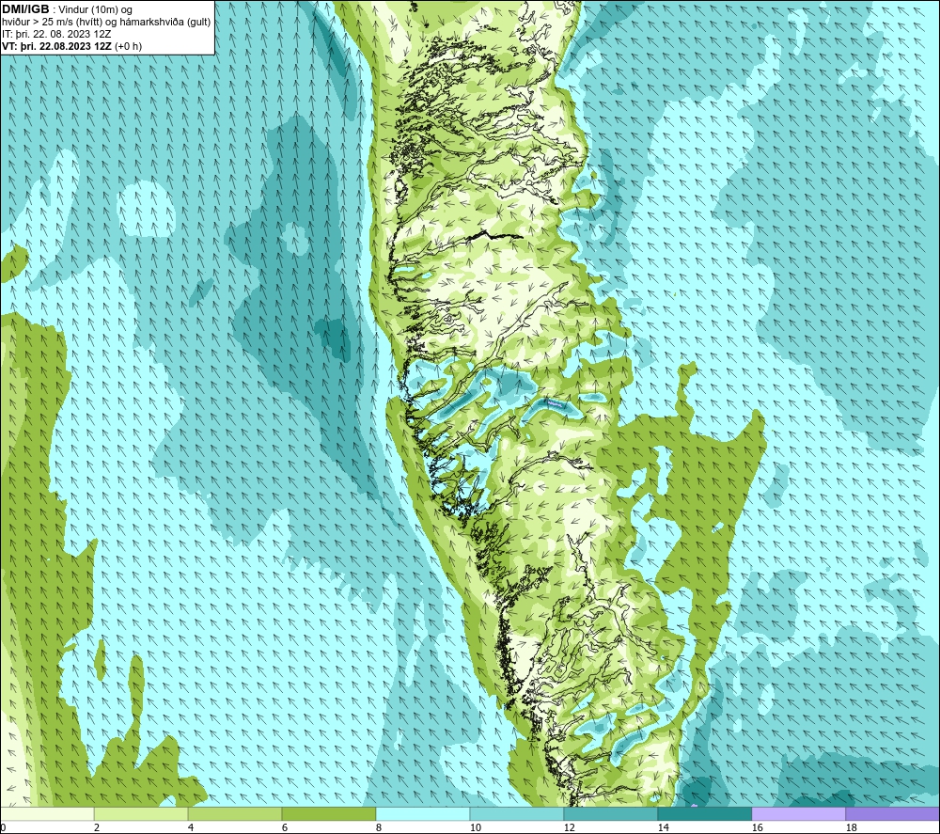Click the light green 2–4 m/s legend swatch
Image resolution: width=940 pixels, height=834 pixels.
(x=141, y=813)
